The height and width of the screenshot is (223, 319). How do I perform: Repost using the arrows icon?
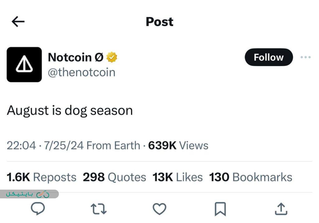click(99, 209)
